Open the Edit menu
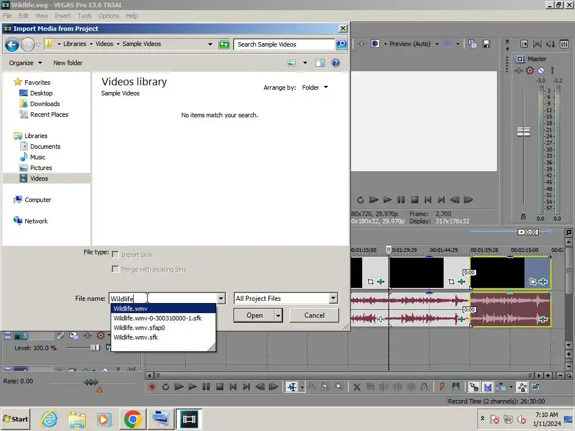The width and height of the screenshot is (575, 431). [x=24, y=16]
